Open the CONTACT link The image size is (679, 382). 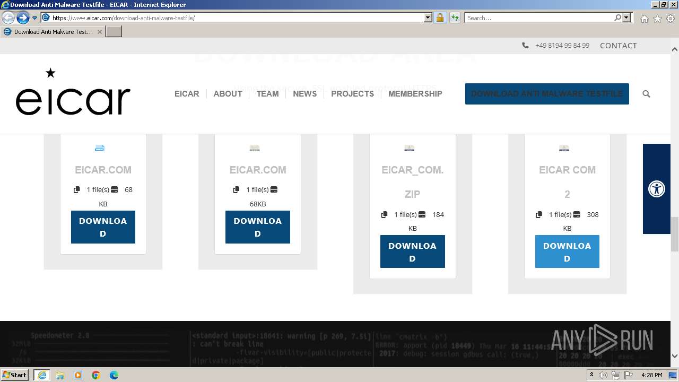(x=619, y=46)
